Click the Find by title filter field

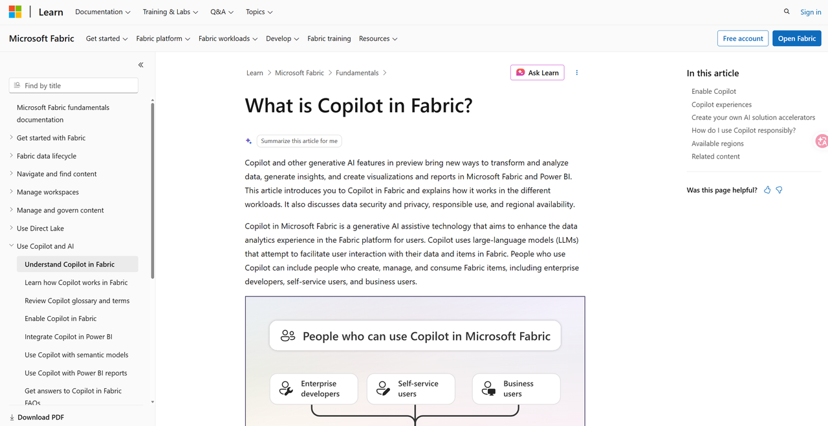point(74,85)
